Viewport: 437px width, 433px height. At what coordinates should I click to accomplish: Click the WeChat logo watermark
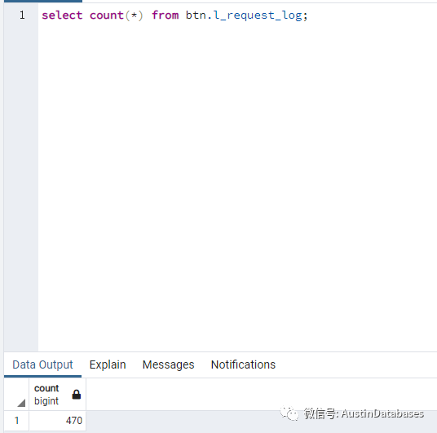coord(289,413)
